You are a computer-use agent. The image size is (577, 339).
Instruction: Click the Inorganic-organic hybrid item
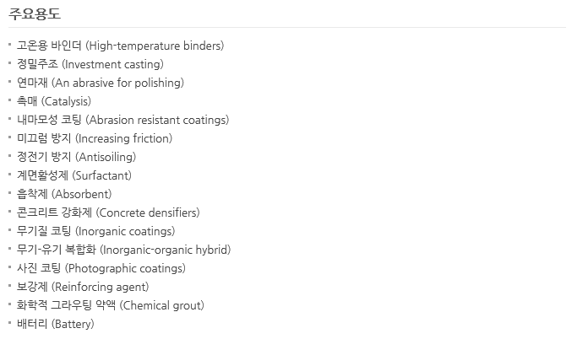pos(123,250)
